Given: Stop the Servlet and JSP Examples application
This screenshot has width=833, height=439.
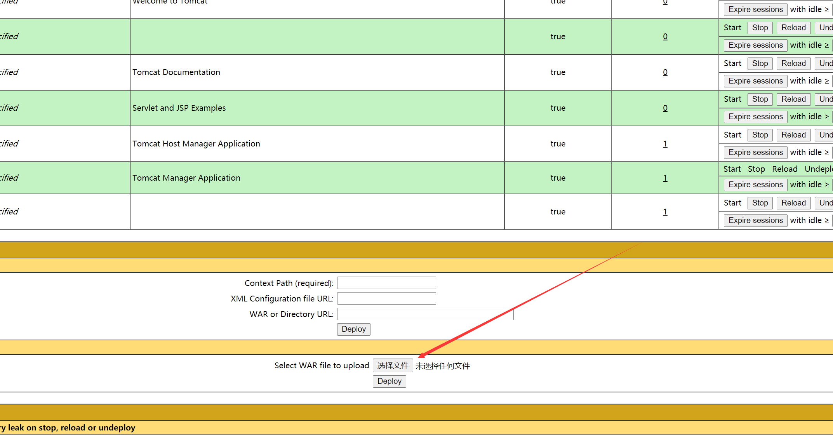Looking at the screenshot, I should (760, 99).
